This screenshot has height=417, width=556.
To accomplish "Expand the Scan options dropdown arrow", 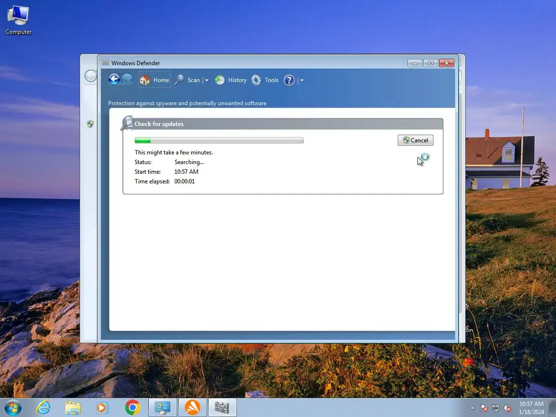I will [207, 81].
